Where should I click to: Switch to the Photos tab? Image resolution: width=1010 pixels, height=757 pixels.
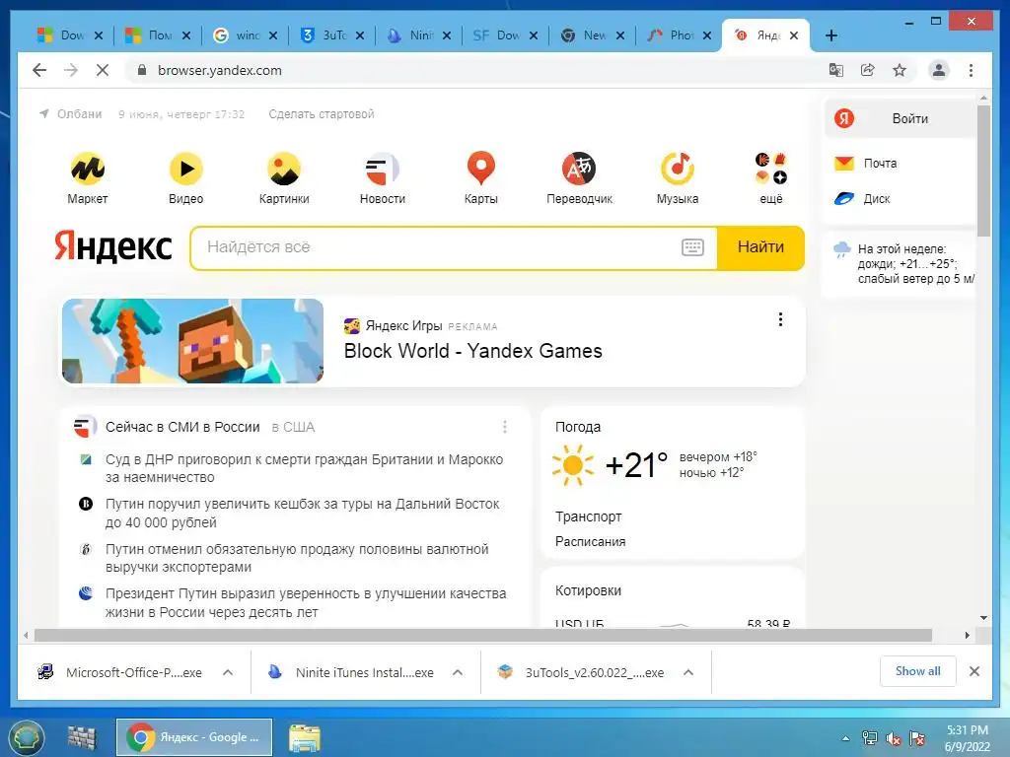tap(681, 35)
